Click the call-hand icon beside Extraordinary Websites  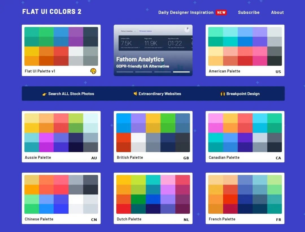(135, 94)
